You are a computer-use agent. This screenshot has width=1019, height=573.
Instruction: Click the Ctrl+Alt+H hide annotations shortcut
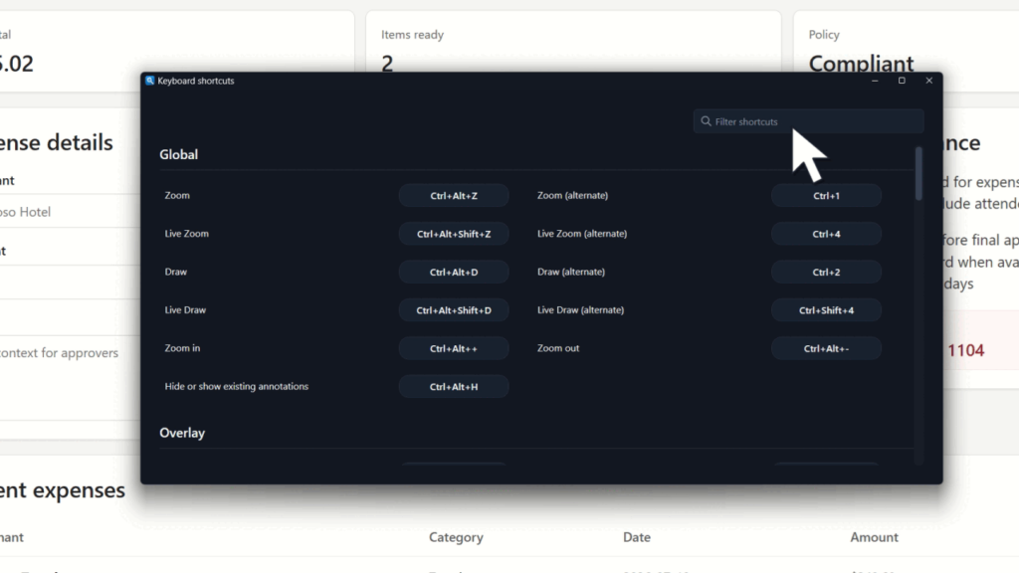(x=454, y=387)
